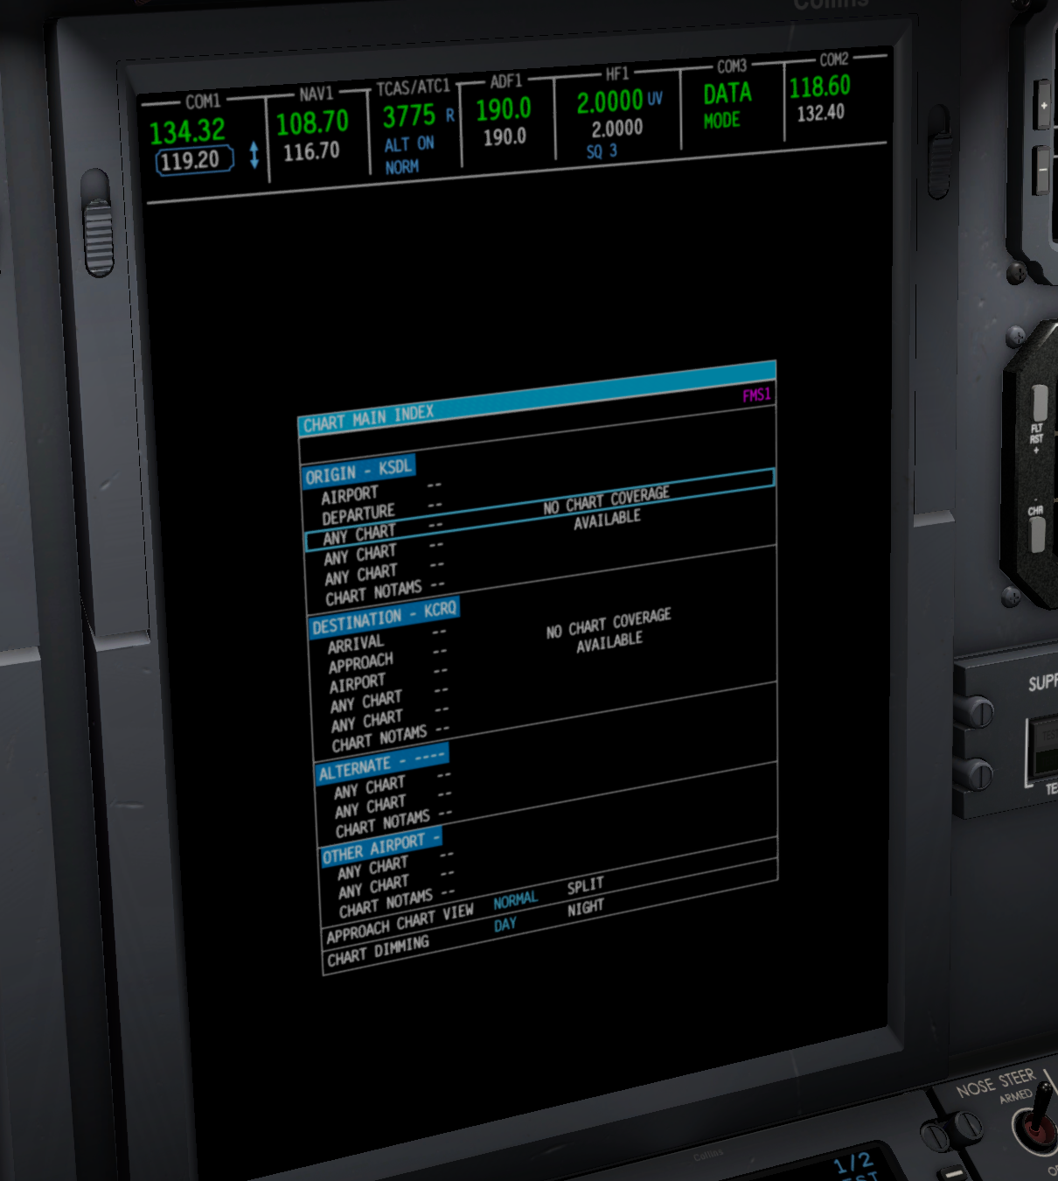Open AIRPORT chart under DESTINATION KCRQ
The image size is (1058, 1181).
(357, 683)
